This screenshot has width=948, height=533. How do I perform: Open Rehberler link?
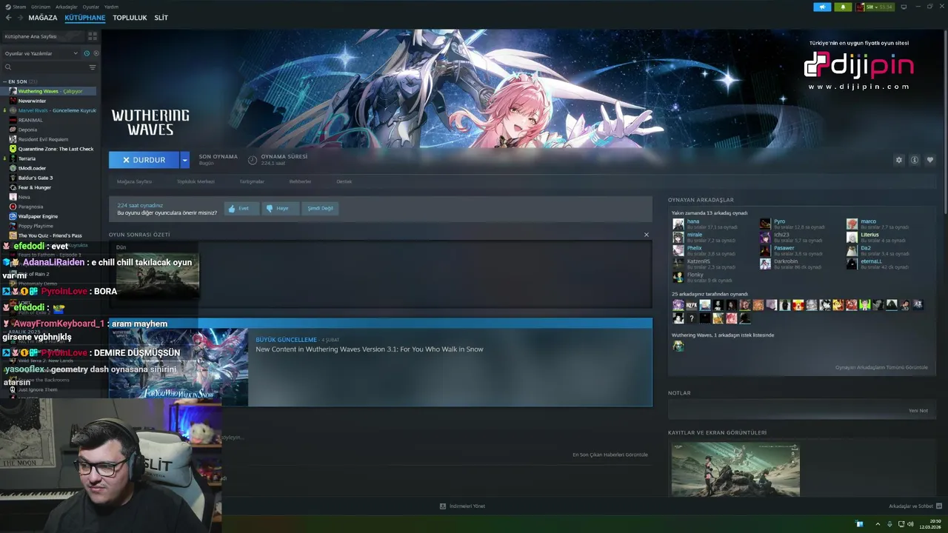point(300,181)
